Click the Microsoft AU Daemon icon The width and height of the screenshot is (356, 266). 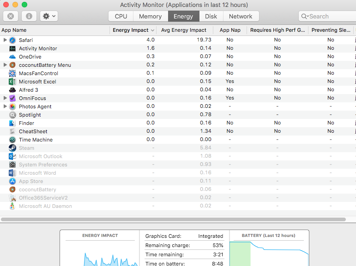click(x=12, y=206)
